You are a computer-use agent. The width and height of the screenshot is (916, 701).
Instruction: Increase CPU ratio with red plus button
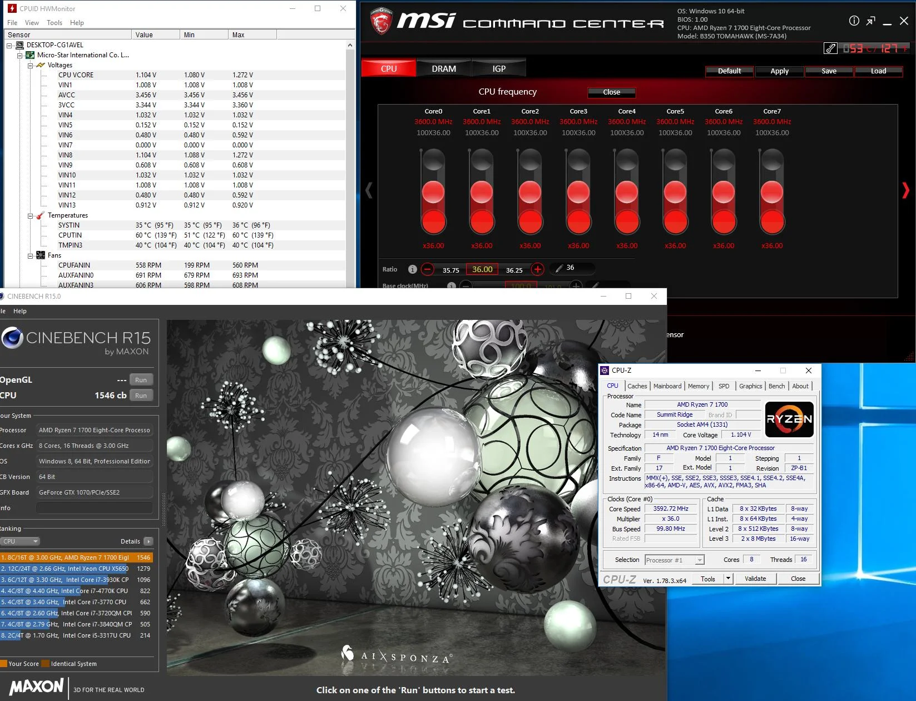pyautogui.click(x=537, y=269)
